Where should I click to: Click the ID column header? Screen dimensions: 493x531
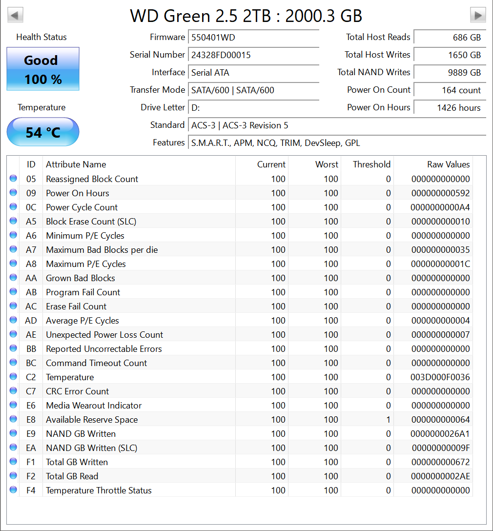coord(31,164)
